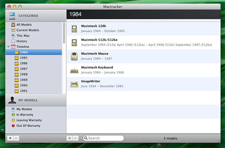Click the categories list scrollbar
Viewport: 225px width, 148px height.
[x=64, y=33]
